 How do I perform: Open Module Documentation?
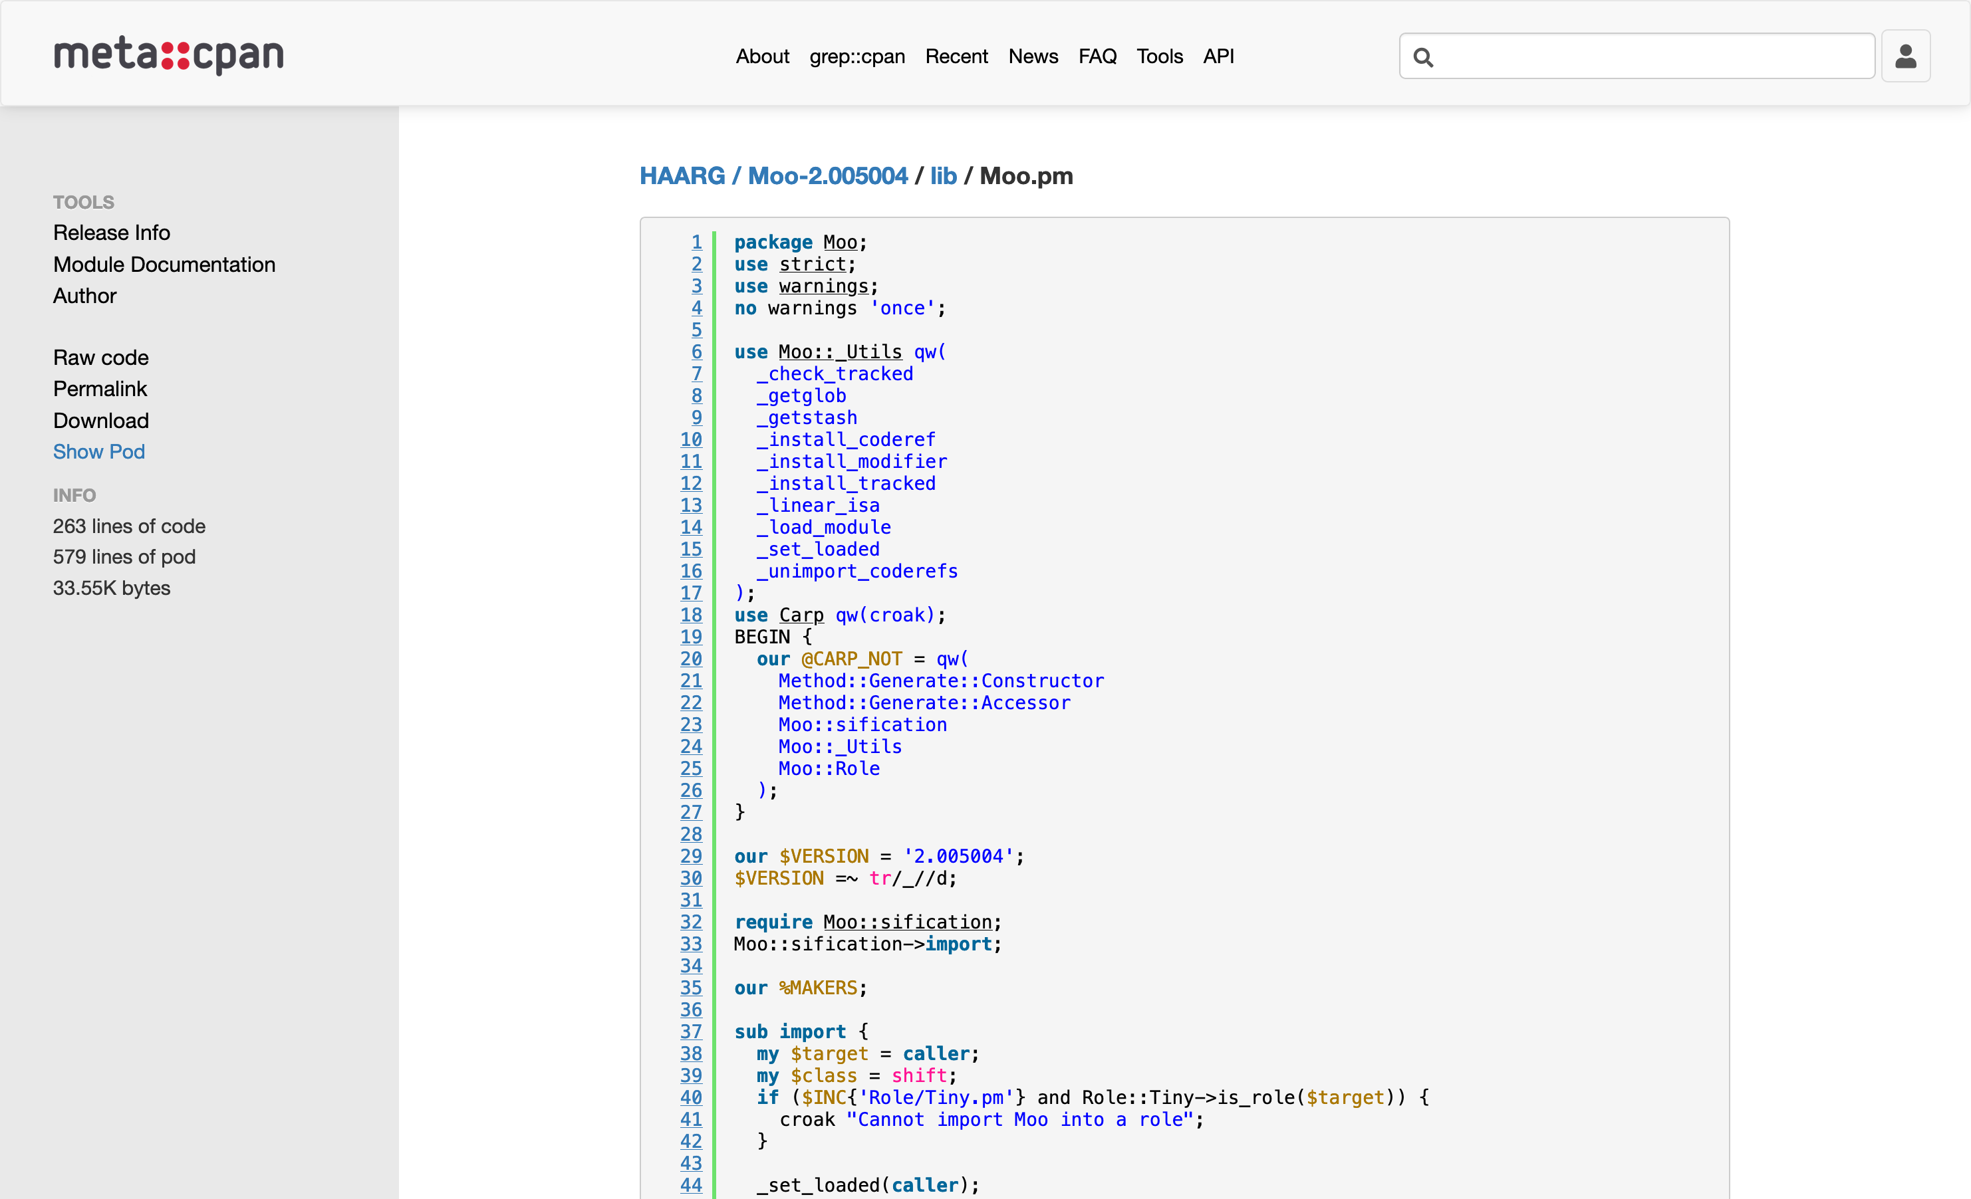click(x=164, y=265)
